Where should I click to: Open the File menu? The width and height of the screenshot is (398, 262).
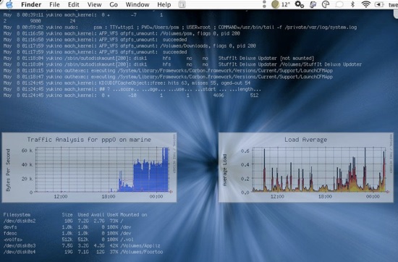pyautogui.click(x=54, y=4)
